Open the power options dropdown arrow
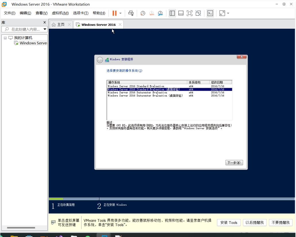The height and width of the screenshot is (237, 296). [x=121, y=13]
